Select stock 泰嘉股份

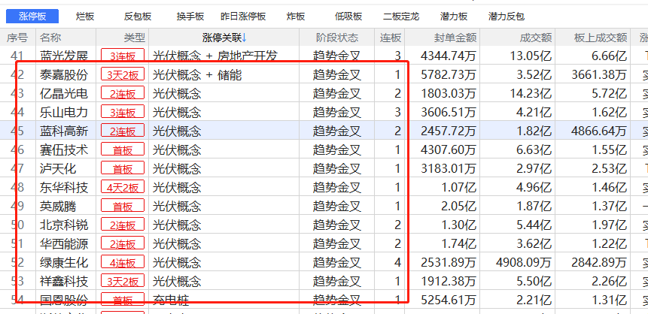point(64,74)
